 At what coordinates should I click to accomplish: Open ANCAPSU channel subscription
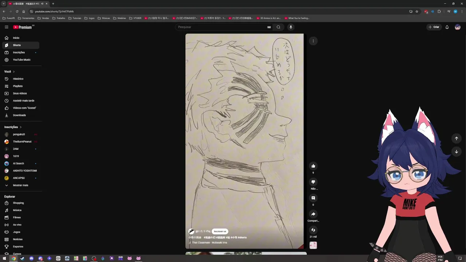pyautogui.click(x=21, y=178)
